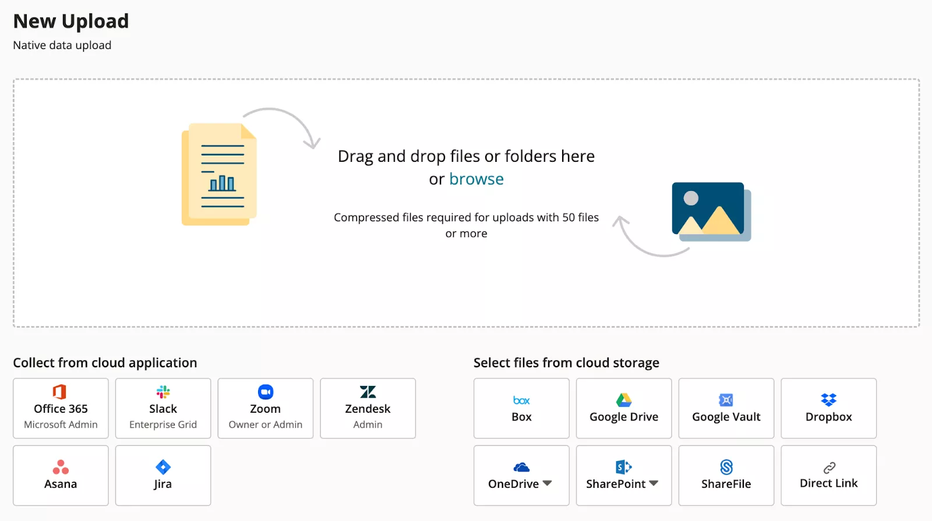The width and height of the screenshot is (932, 521).
Task: Open the Box cloud storage button
Action: click(x=521, y=409)
